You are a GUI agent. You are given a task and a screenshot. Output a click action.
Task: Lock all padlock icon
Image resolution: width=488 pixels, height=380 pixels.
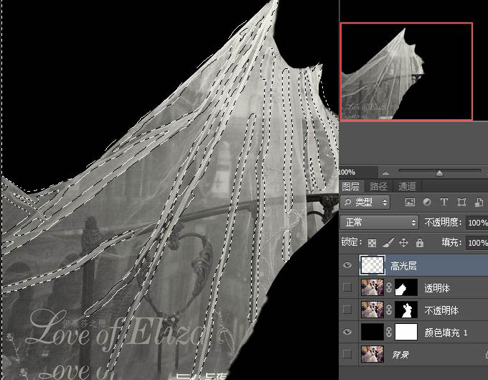420,242
